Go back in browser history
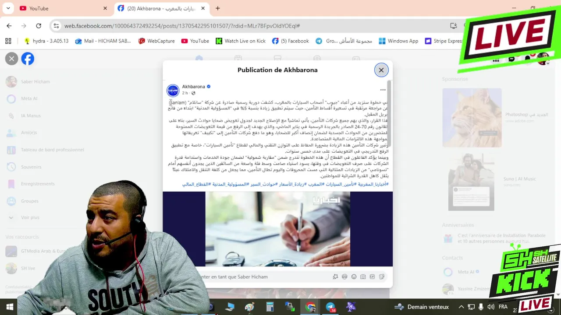 9,26
